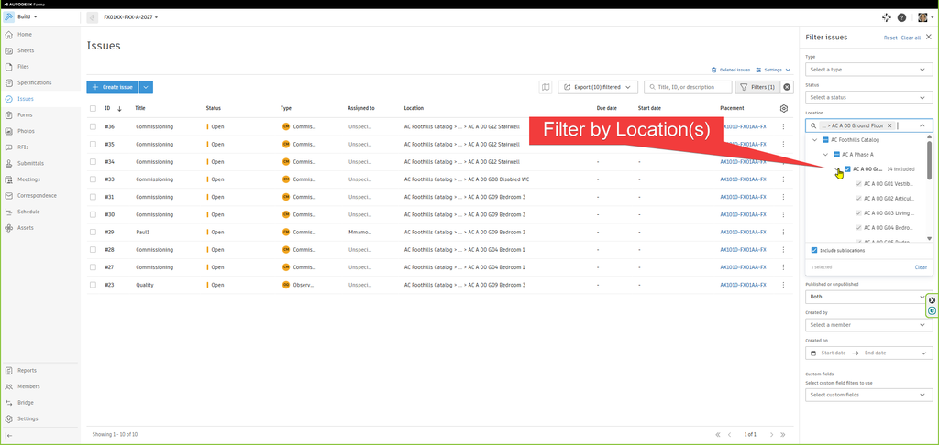939x445 pixels.
Task: Open the Correspondence sidebar icon
Action: [x=9, y=196]
